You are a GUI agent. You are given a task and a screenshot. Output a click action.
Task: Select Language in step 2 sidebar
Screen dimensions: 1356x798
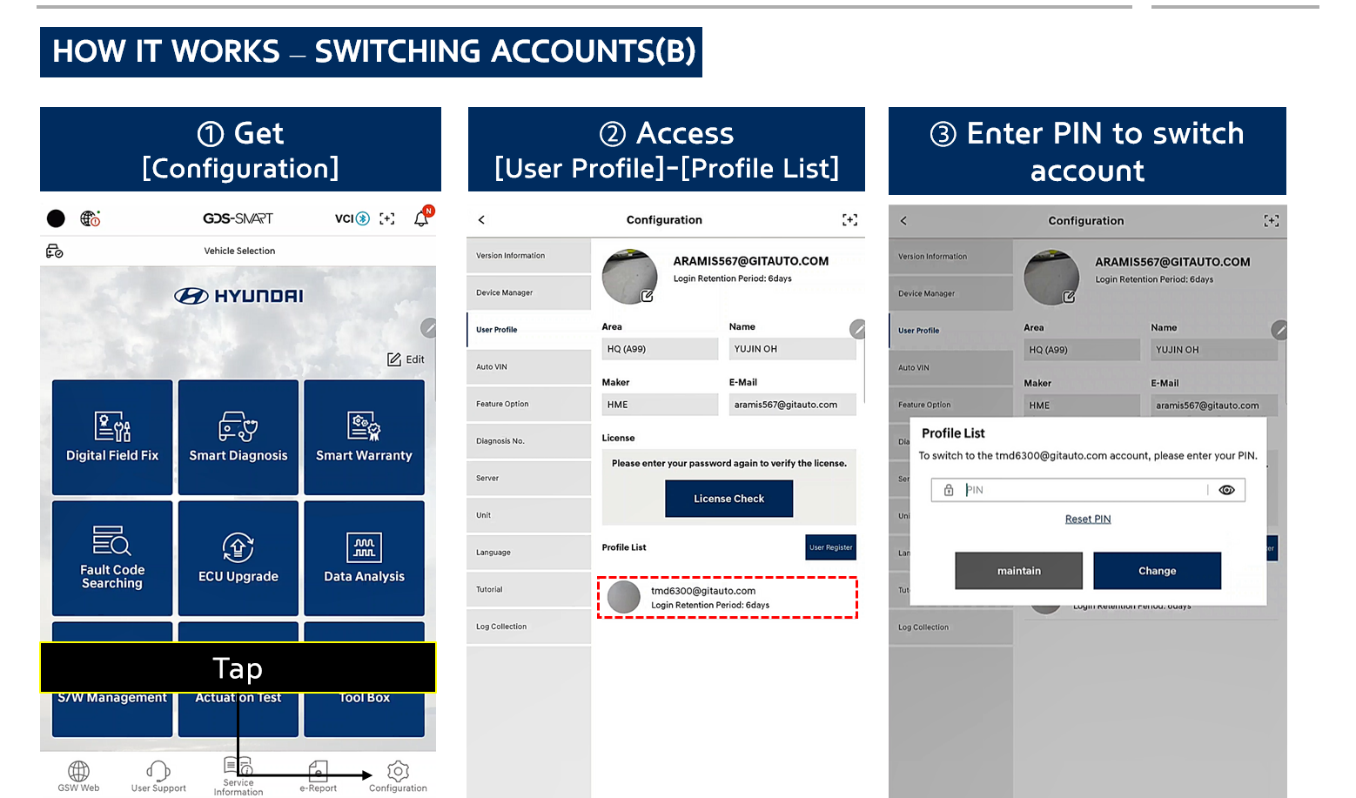point(528,553)
